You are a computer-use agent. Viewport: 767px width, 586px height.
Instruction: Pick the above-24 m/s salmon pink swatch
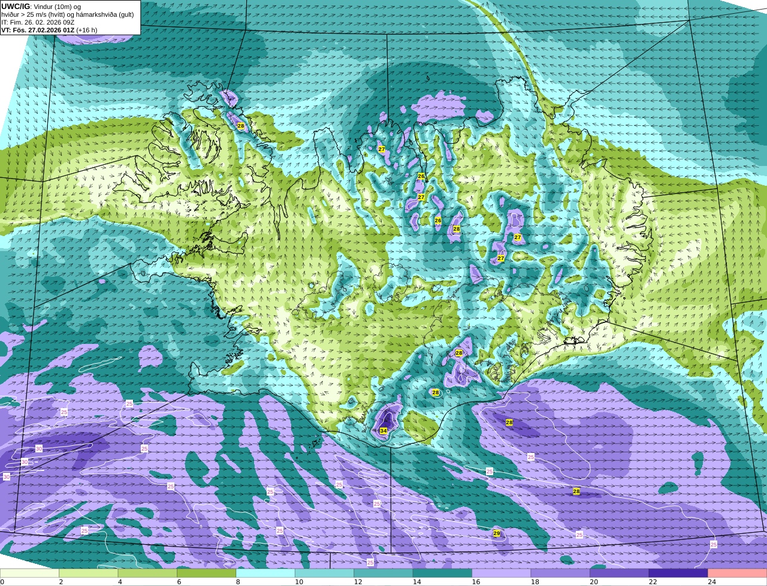click(x=738, y=573)
